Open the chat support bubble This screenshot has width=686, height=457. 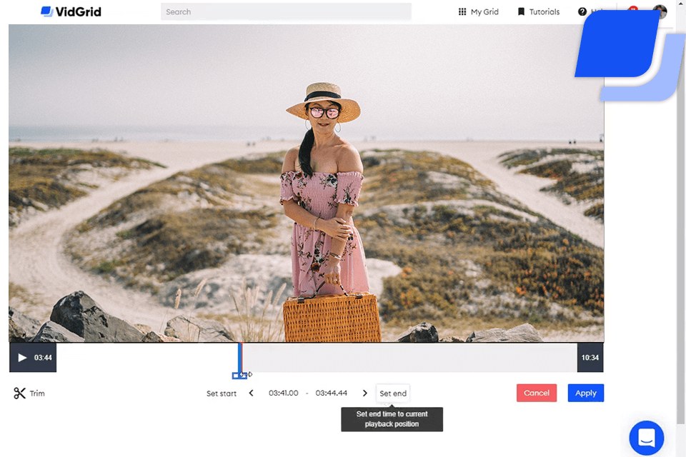pos(646,438)
